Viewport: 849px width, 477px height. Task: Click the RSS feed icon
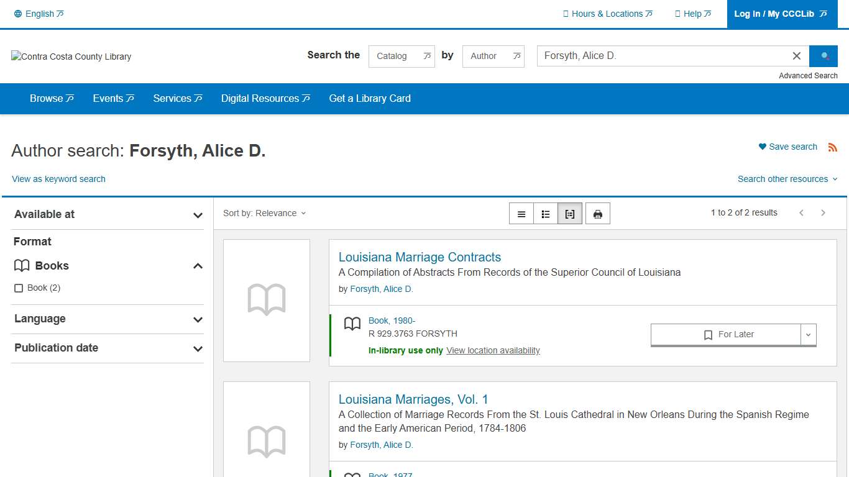point(833,147)
